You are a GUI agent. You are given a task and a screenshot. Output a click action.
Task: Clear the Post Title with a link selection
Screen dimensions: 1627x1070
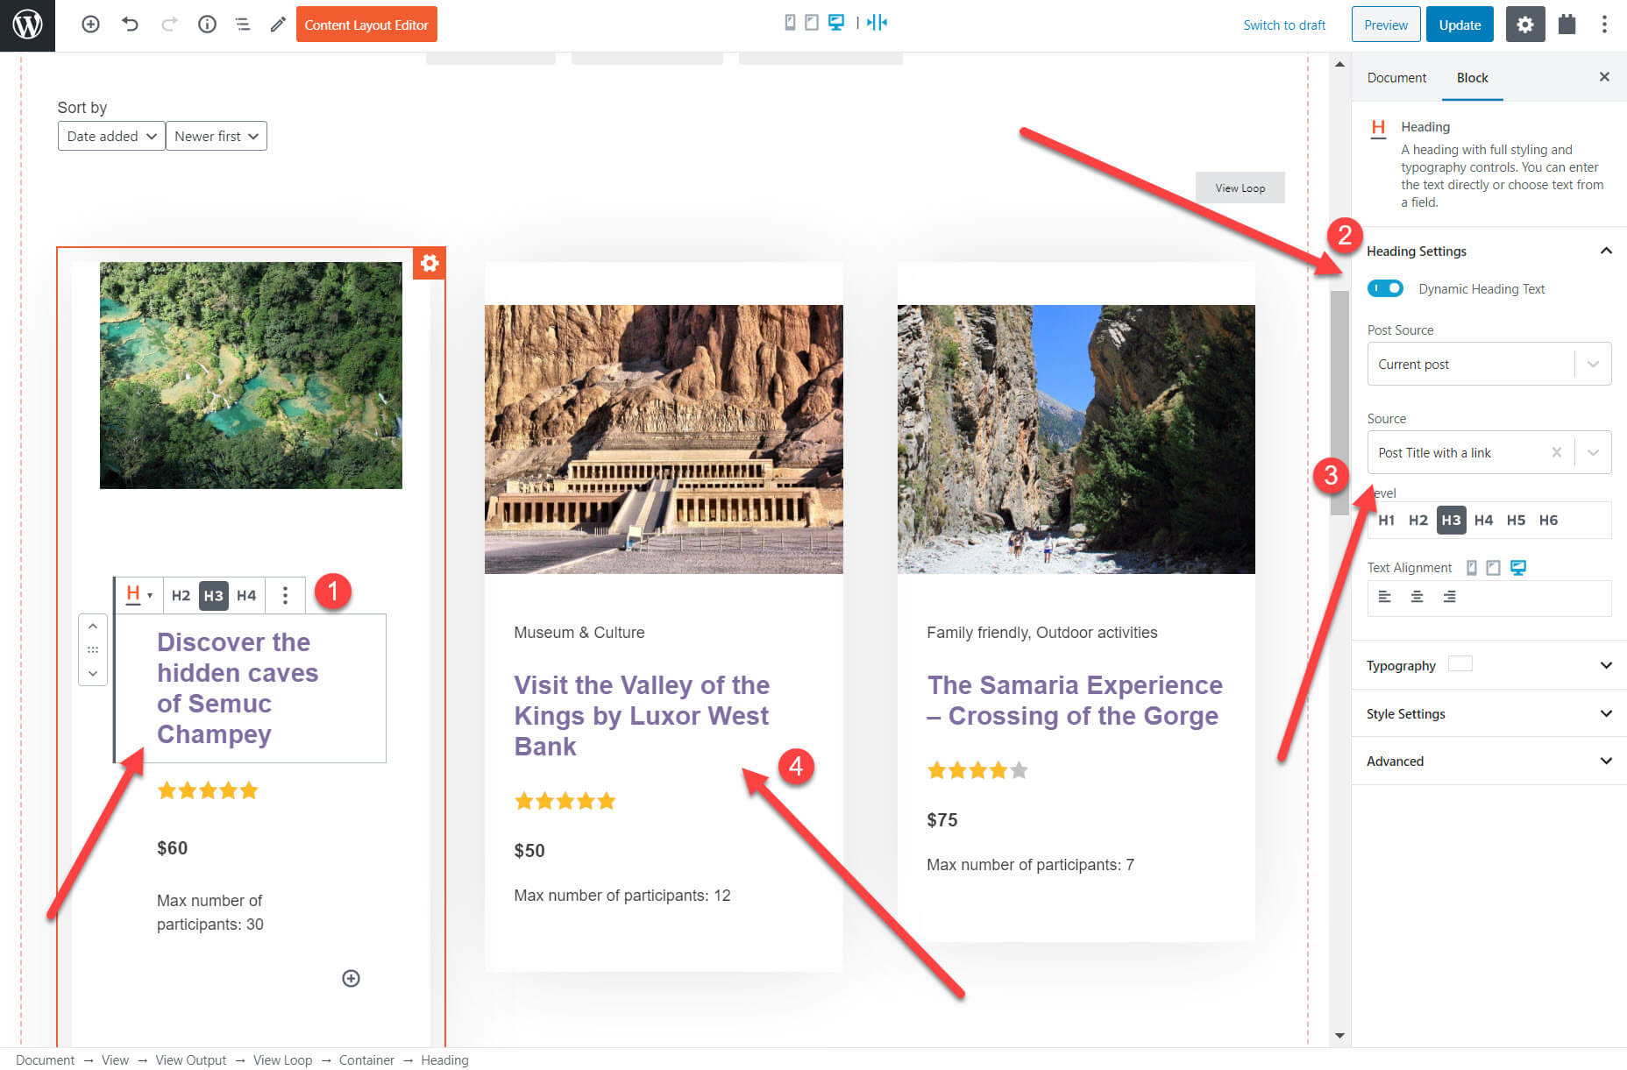[1557, 452]
